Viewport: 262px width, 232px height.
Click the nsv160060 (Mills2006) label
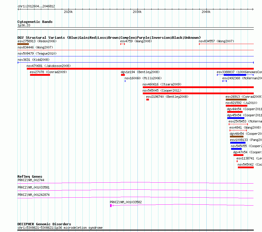[143, 78]
